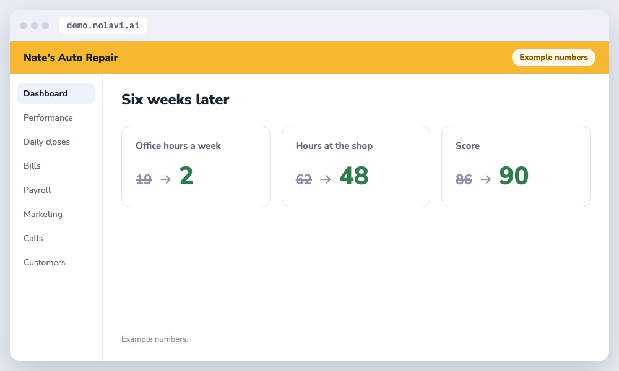Screen dimensions: 619x371
Task: Click the green 2 value
Action: click(186, 176)
